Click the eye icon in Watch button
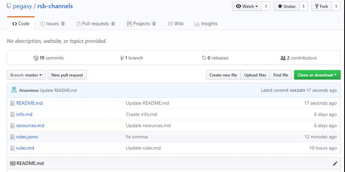The width and height of the screenshot is (345, 172). (238, 6)
